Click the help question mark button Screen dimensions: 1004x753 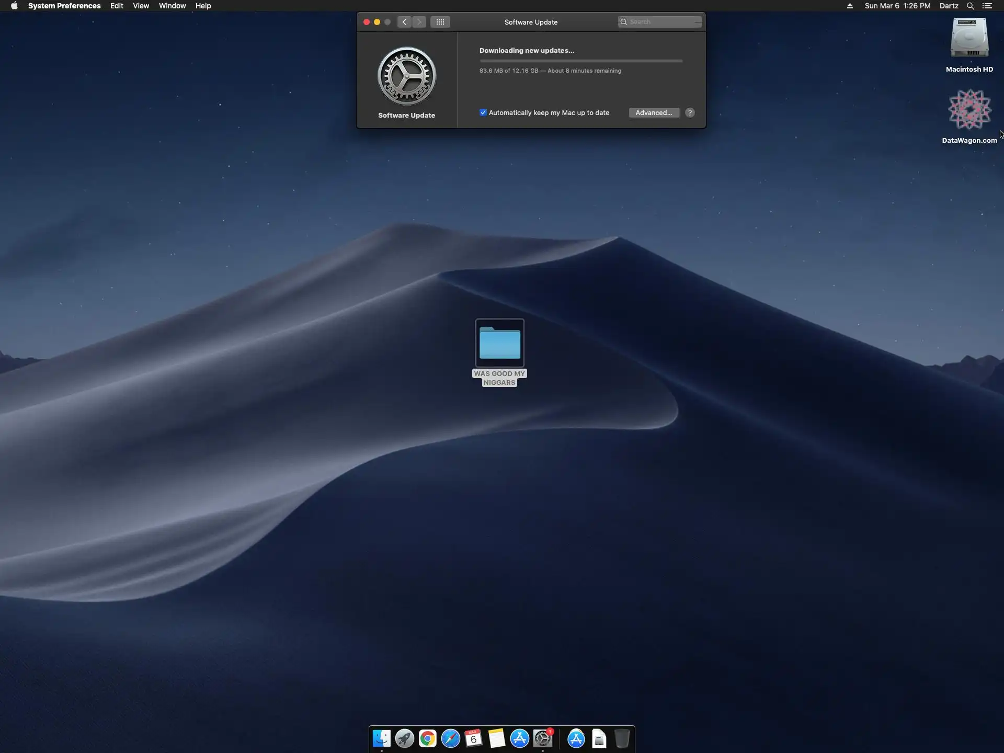tap(690, 112)
